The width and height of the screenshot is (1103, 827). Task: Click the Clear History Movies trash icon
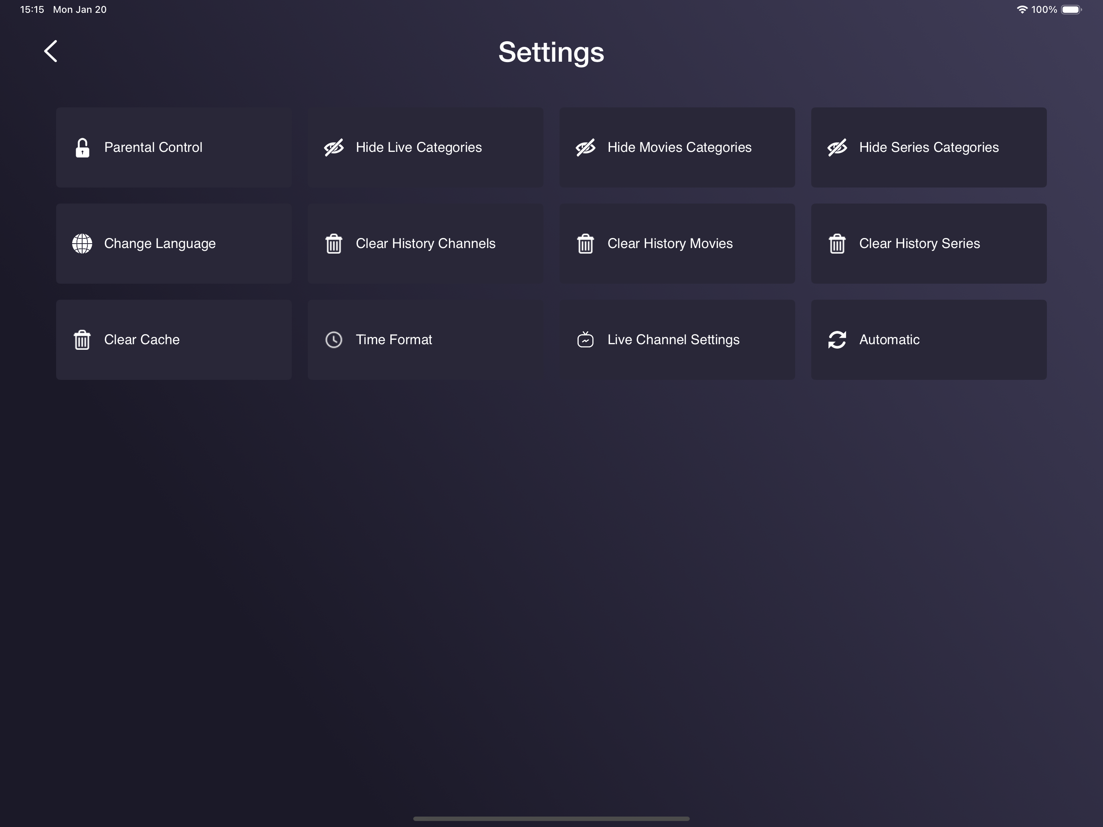pos(586,244)
